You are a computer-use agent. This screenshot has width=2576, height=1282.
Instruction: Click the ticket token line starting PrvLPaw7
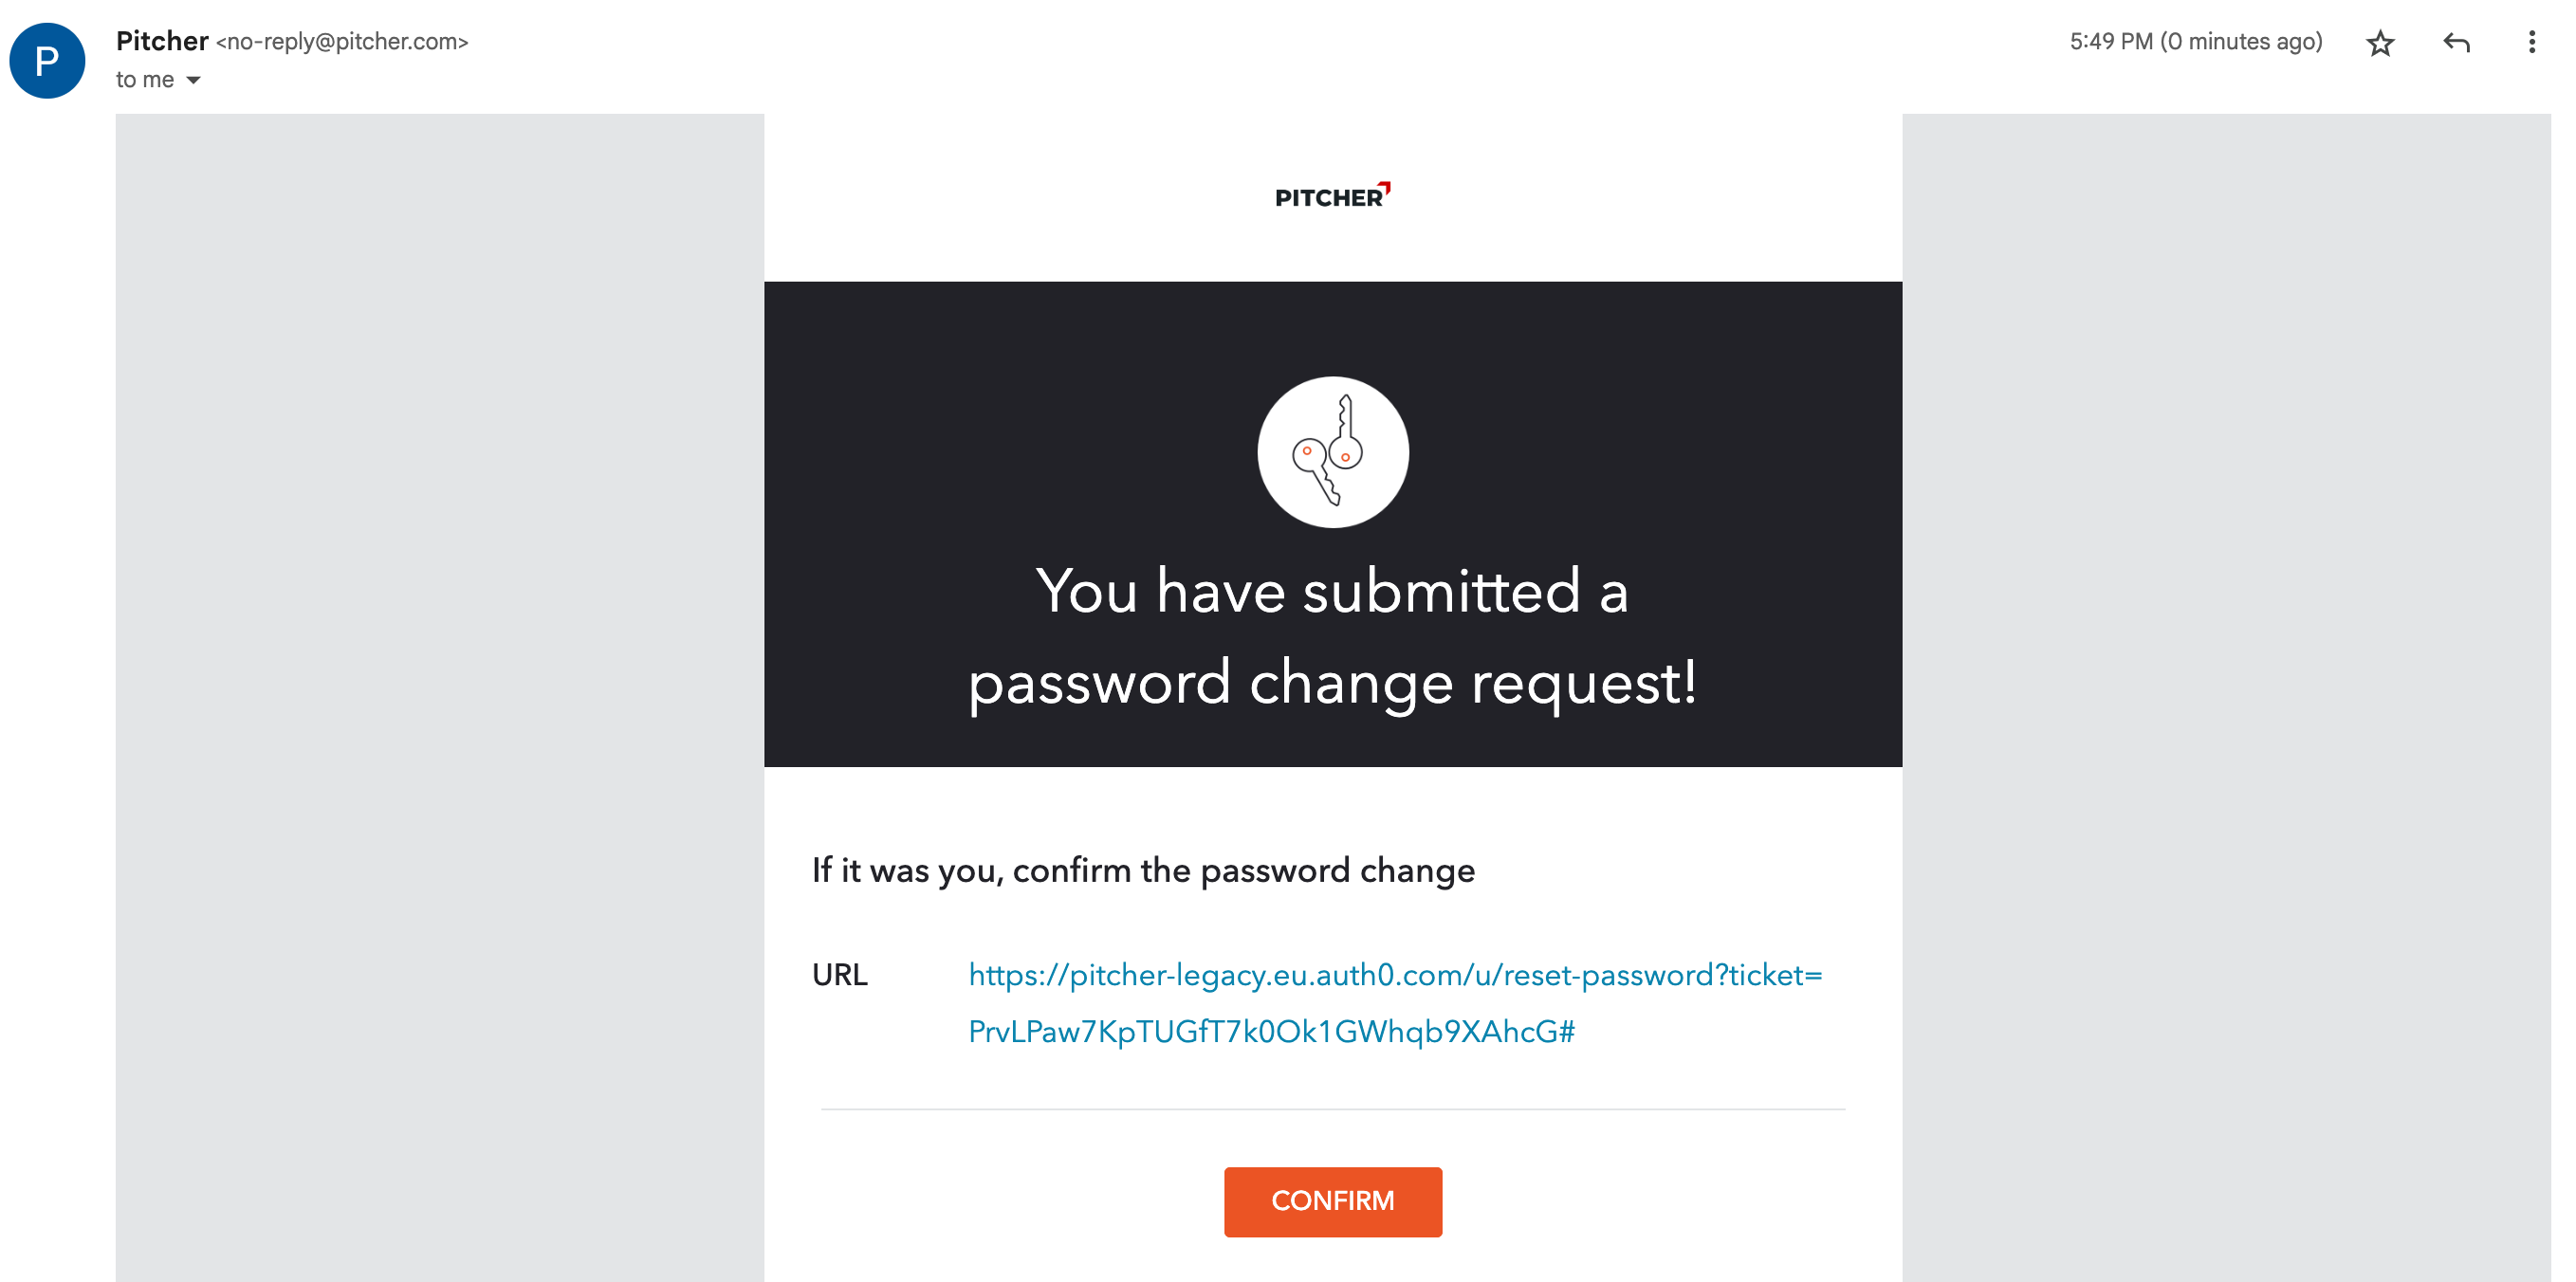[1271, 1032]
